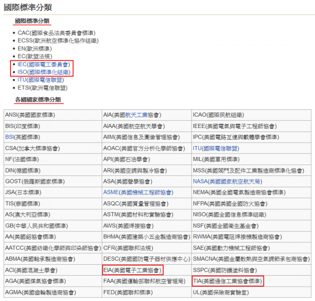Screen dimensions: 315x301
Task: Click the 國際標準分類 page heading
Action: 28,7
